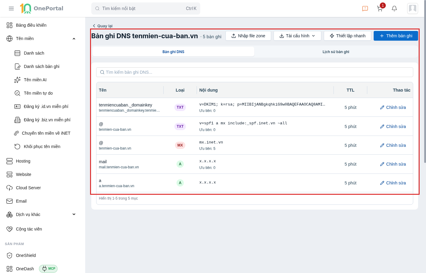
Task: Click the Chuyển tên miền về iNET icon
Action: (16, 133)
